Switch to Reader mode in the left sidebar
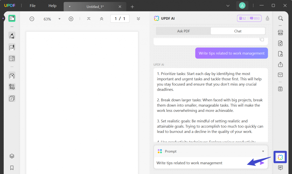The width and height of the screenshot is (292, 174). pyautogui.click(x=12, y=18)
